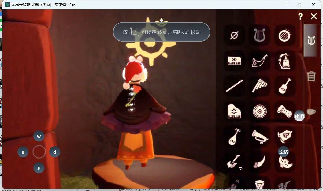The image size is (323, 191).
Task: Switch to the teacup items tab
Action: 311,112
